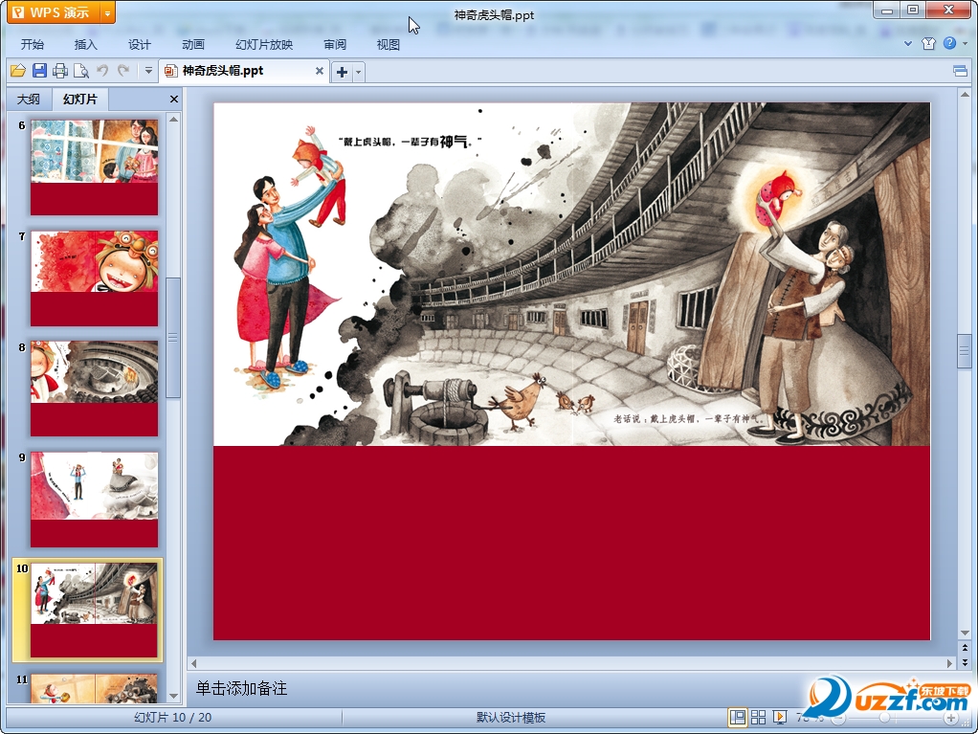Go to next slide with double down arrow

coord(965,662)
